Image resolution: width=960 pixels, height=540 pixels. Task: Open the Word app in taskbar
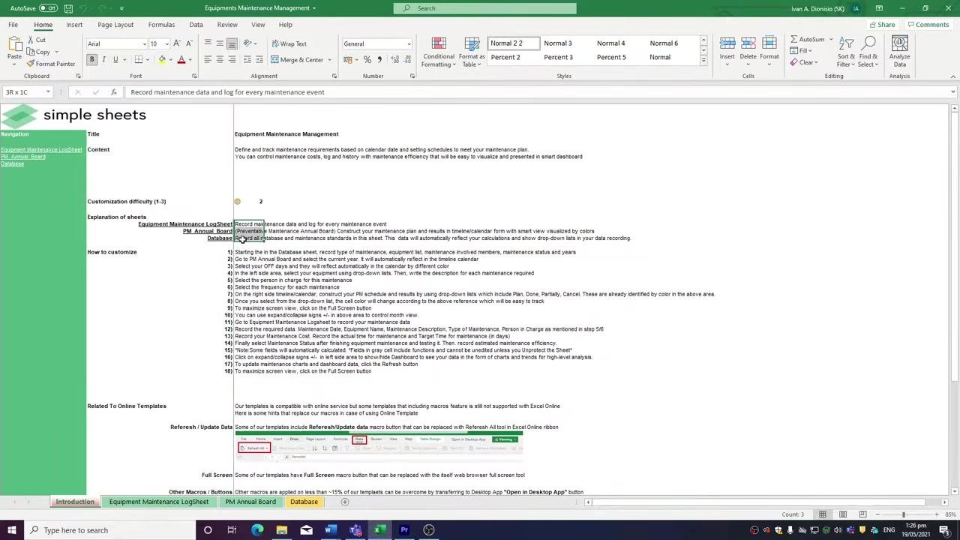click(x=331, y=530)
